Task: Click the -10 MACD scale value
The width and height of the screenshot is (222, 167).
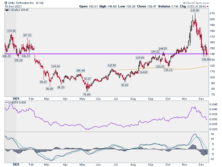Action: pos(212,159)
